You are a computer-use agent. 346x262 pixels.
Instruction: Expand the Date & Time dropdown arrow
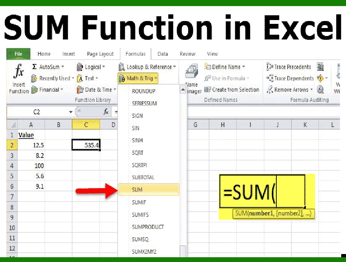[115, 89]
